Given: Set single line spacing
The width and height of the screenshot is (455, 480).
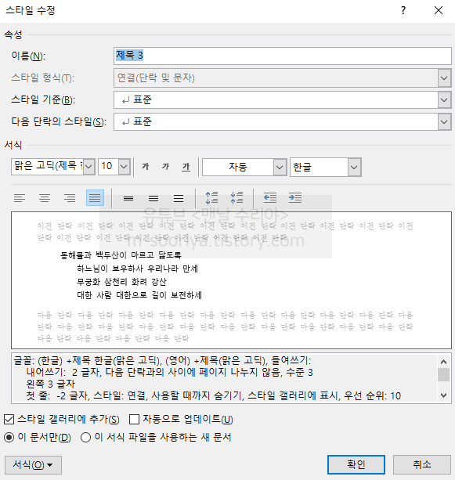Looking at the screenshot, I should 128,198.
